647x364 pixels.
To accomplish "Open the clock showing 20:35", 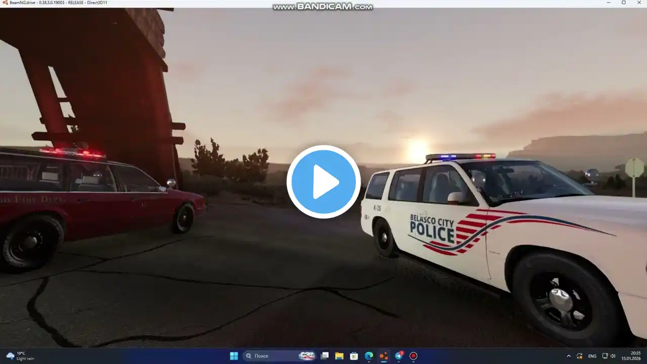I will 632,356.
